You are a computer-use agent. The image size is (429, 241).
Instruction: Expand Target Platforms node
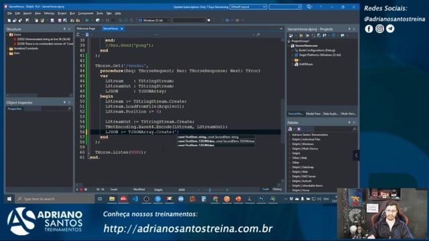click(x=292, y=55)
